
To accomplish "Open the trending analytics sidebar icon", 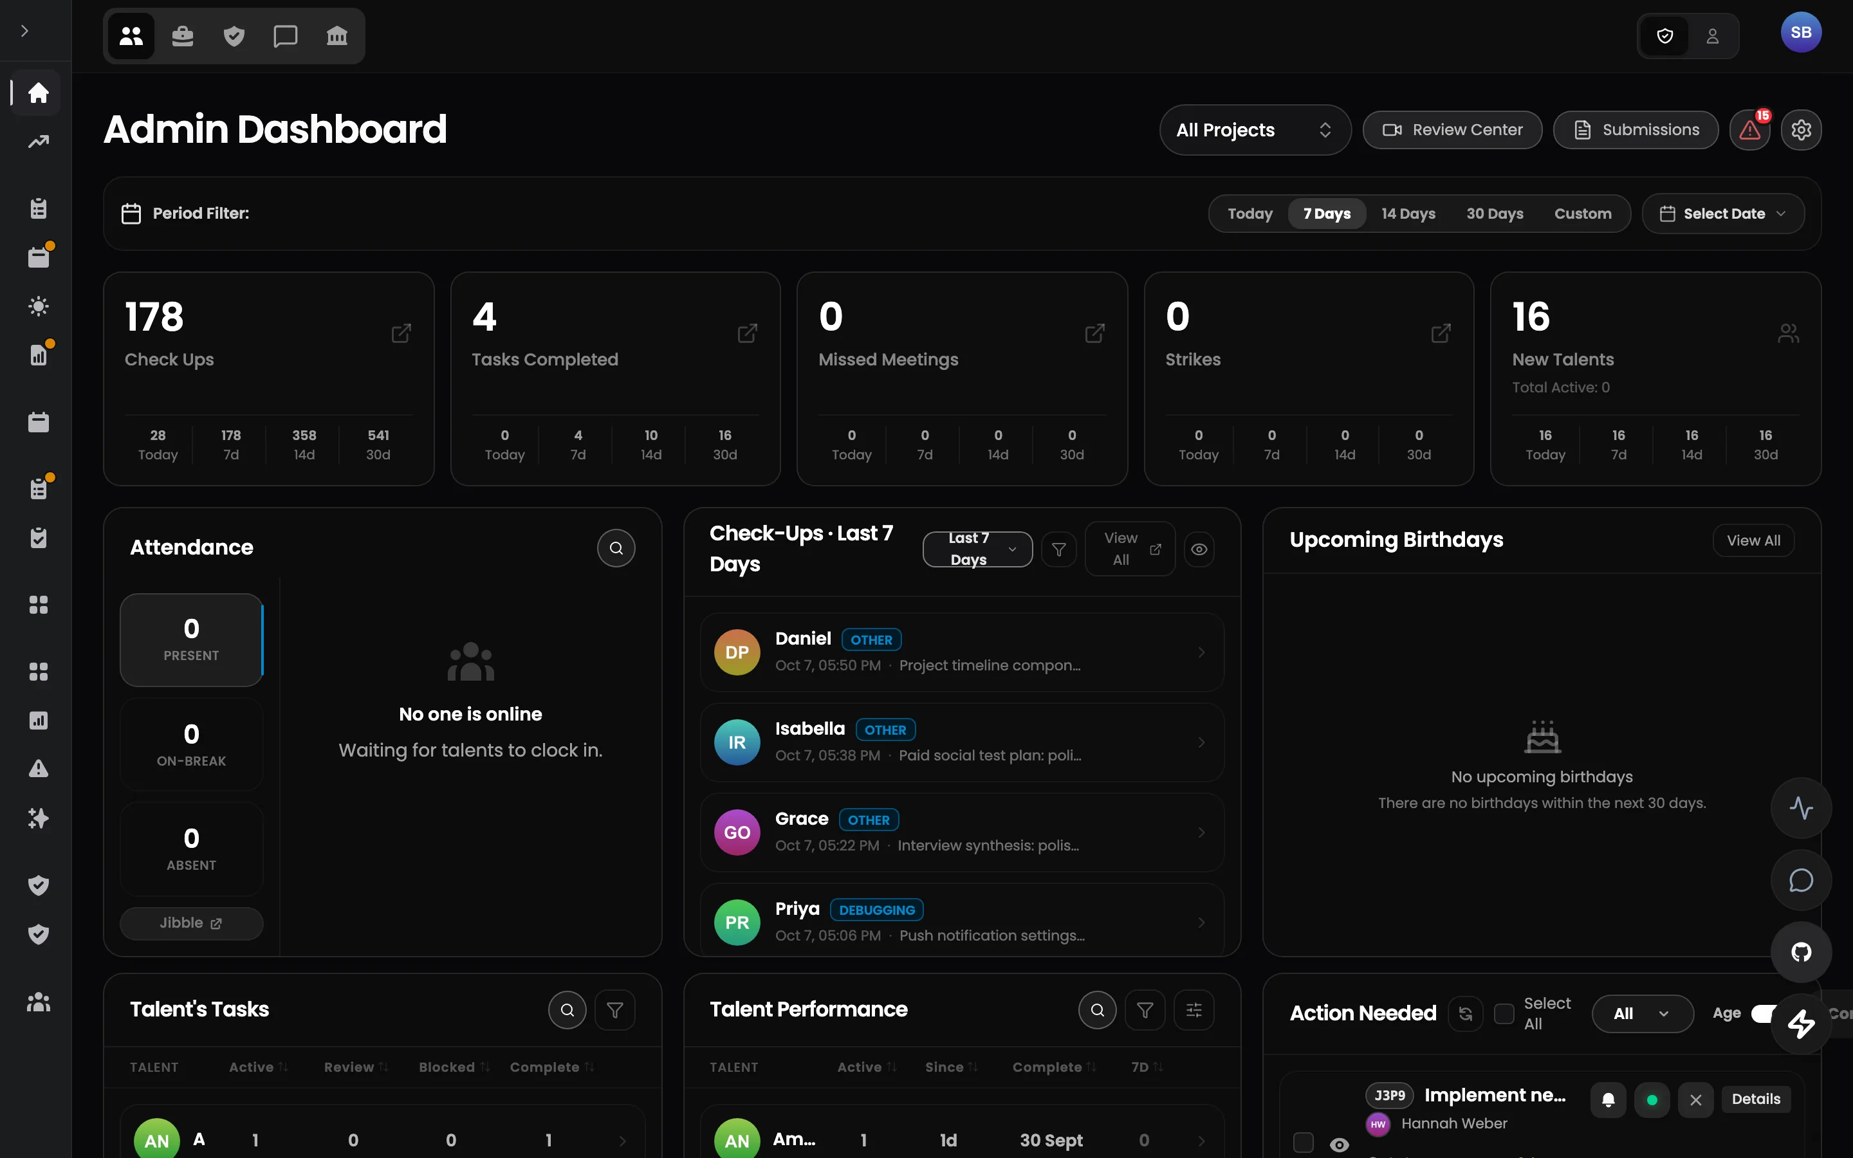I will (39, 142).
